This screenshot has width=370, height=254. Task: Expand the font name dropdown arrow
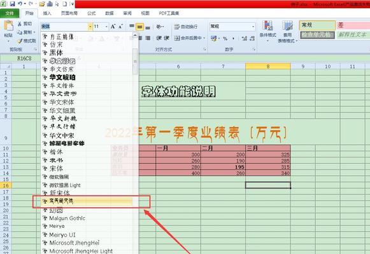click(x=90, y=27)
